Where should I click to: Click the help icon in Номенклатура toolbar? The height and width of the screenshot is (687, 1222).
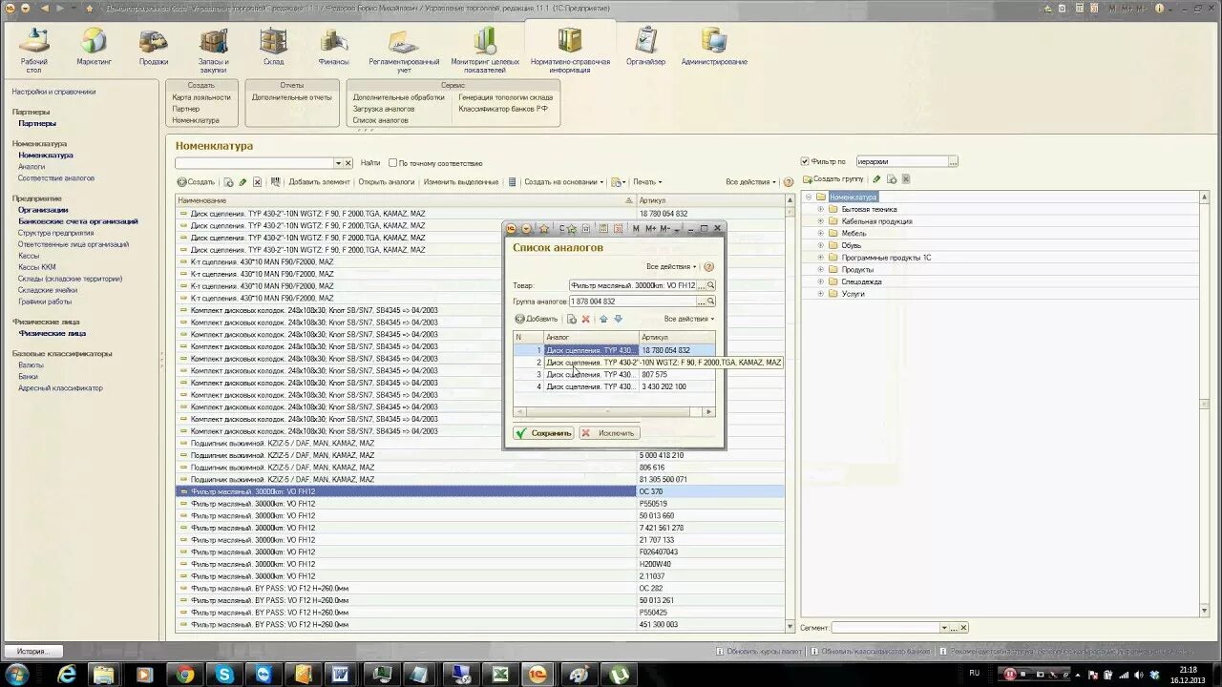(789, 182)
